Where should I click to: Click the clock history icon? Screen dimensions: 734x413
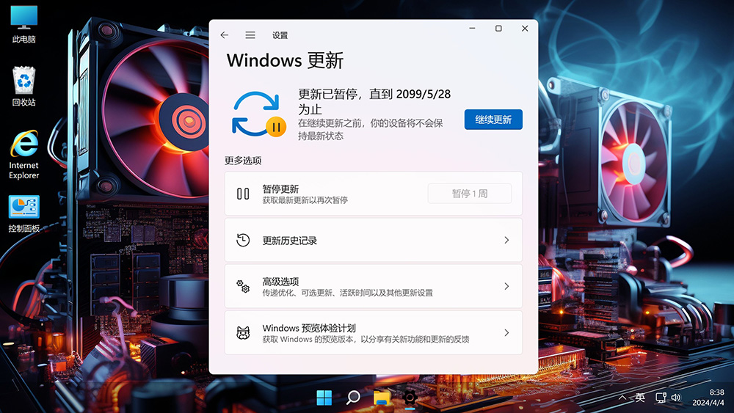coord(243,241)
